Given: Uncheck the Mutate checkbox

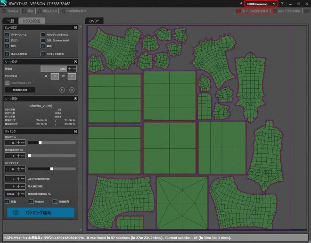Looking at the screenshot, I should 31,201.
